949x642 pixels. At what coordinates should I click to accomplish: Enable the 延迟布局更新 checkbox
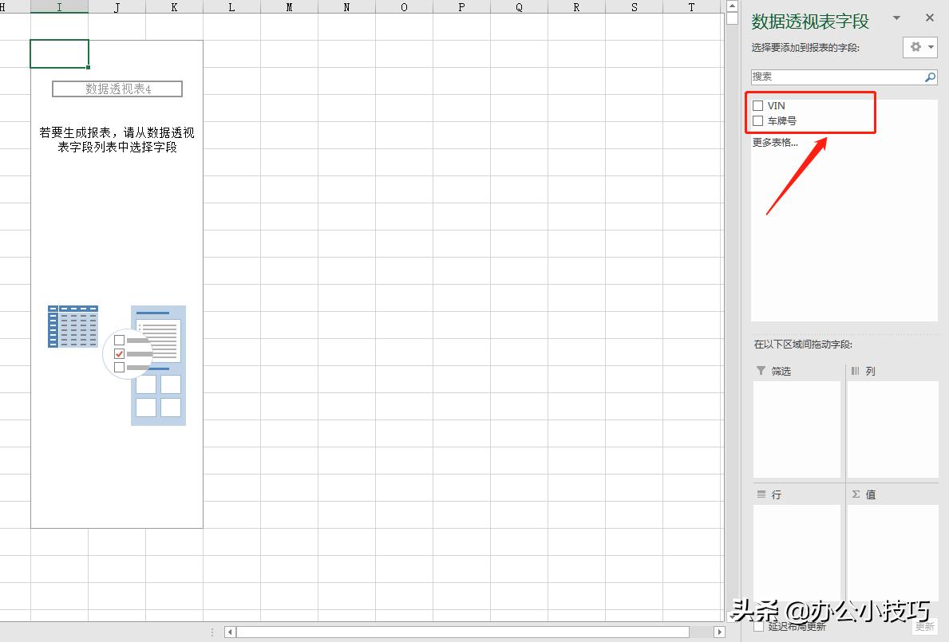click(x=758, y=627)
